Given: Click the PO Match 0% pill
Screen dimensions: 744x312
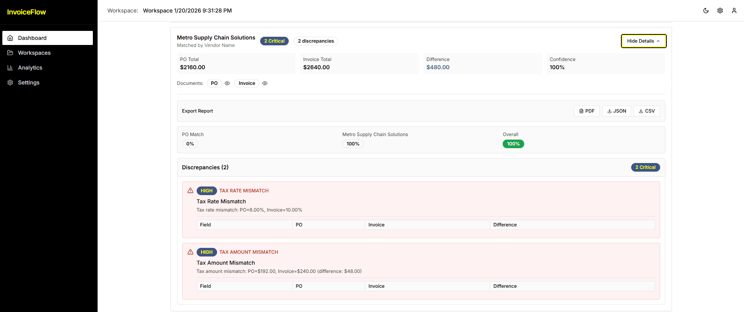Looking at the screenshot, I should click(x=190, y=144).
